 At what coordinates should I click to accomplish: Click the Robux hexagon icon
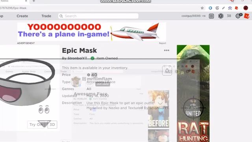[220, 16]
